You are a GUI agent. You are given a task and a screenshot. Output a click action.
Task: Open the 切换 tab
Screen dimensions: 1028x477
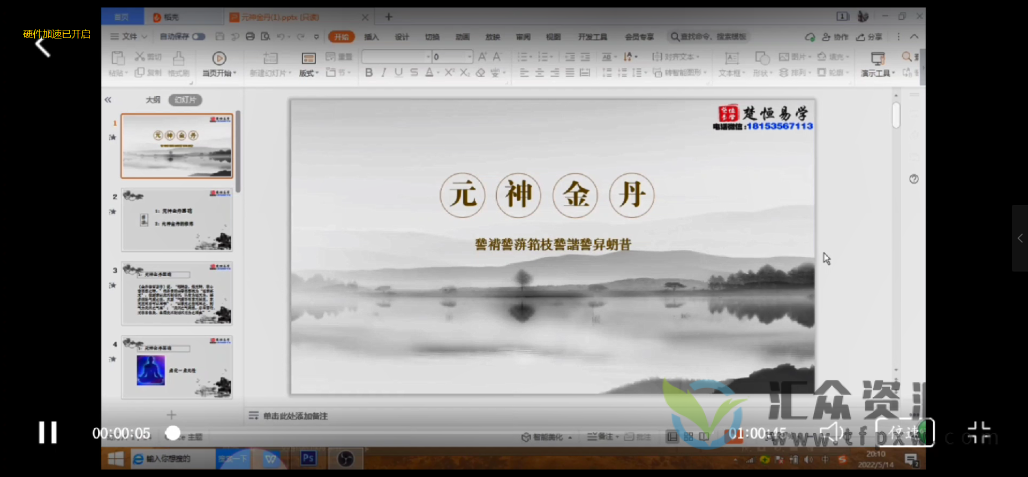coord(432,37)
